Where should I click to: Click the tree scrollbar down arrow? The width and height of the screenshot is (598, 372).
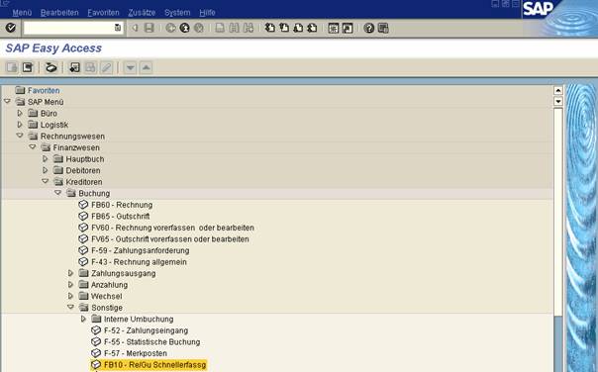coord(558,101)
